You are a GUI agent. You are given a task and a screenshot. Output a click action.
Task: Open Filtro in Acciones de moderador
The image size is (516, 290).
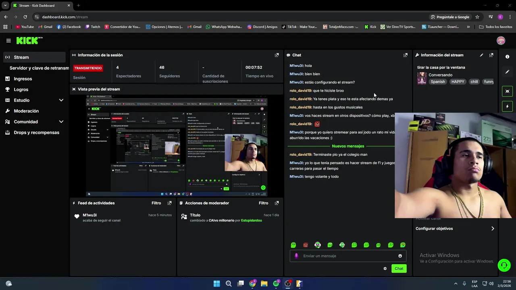pos(263,203)
